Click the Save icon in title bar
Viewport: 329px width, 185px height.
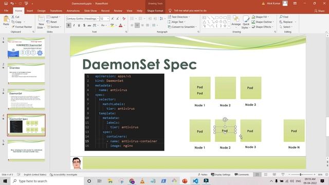(x=6, y=4)
